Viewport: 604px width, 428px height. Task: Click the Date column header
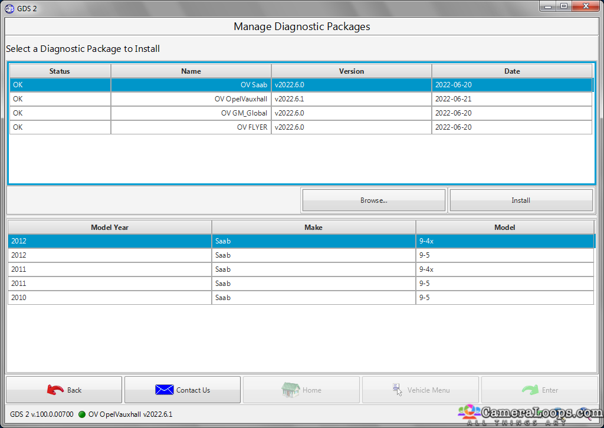(x=512, y=71)
